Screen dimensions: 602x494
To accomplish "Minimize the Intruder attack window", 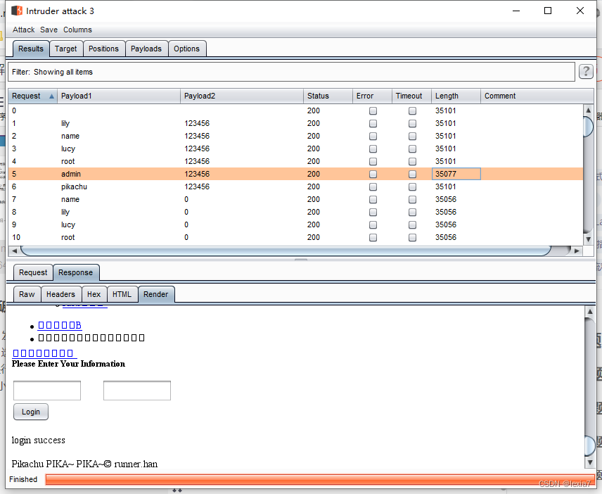I will (516, 11).
